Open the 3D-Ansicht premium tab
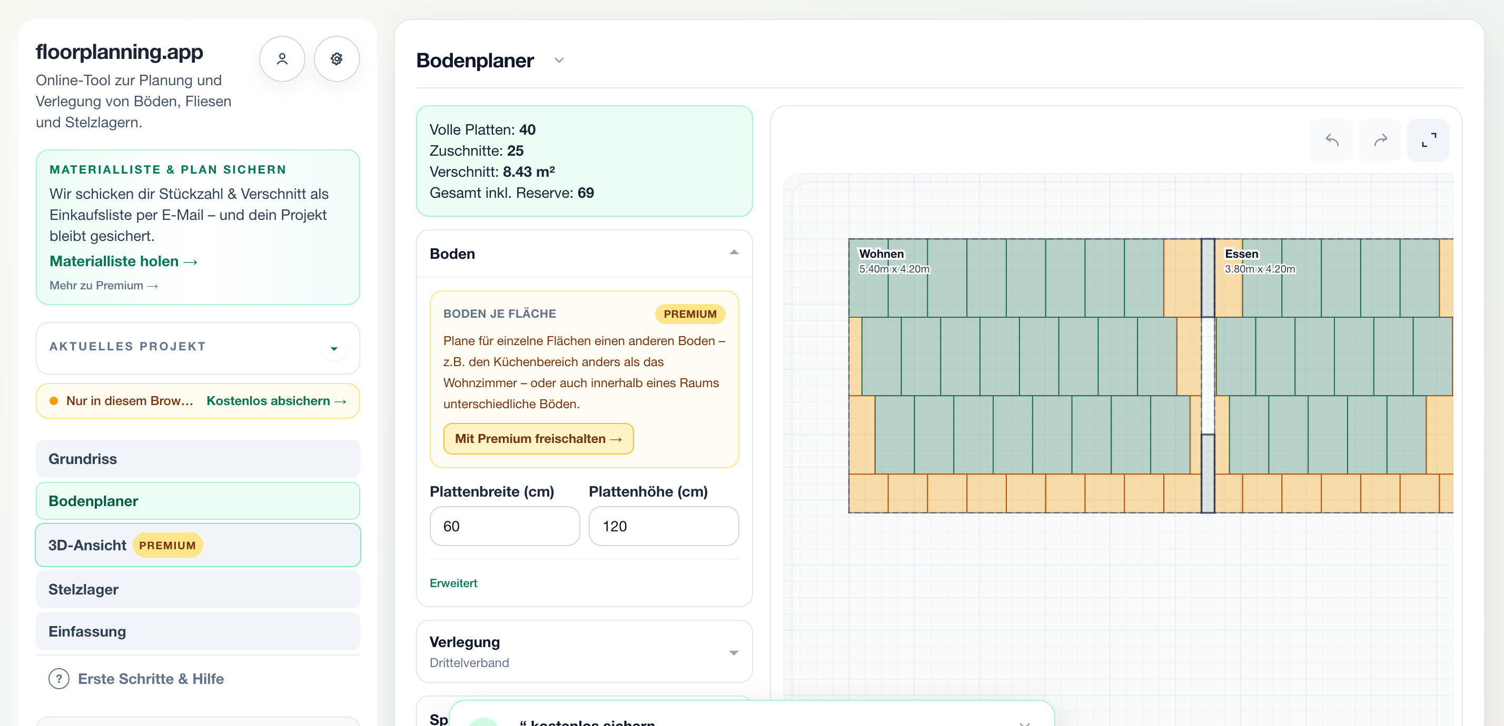The height and width of the screenshot is (726, 1504). [x=198, y=545]
